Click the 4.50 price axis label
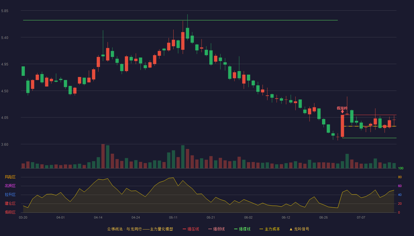 point(5,91)
